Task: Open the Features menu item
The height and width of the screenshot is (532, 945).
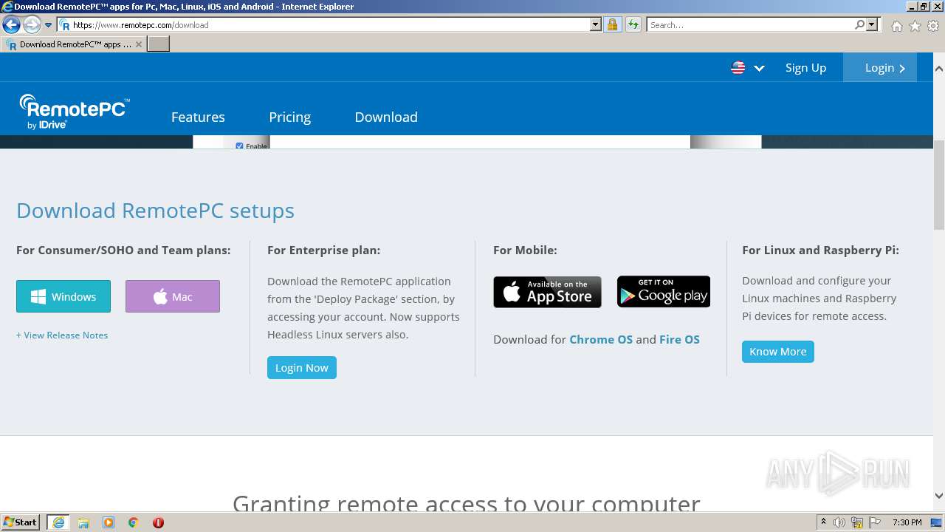Action: tap(198, 117)
